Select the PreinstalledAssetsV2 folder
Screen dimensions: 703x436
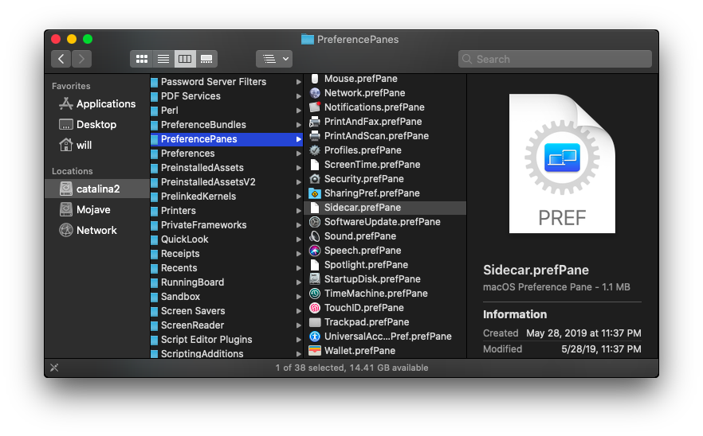(x=226, y=182)
